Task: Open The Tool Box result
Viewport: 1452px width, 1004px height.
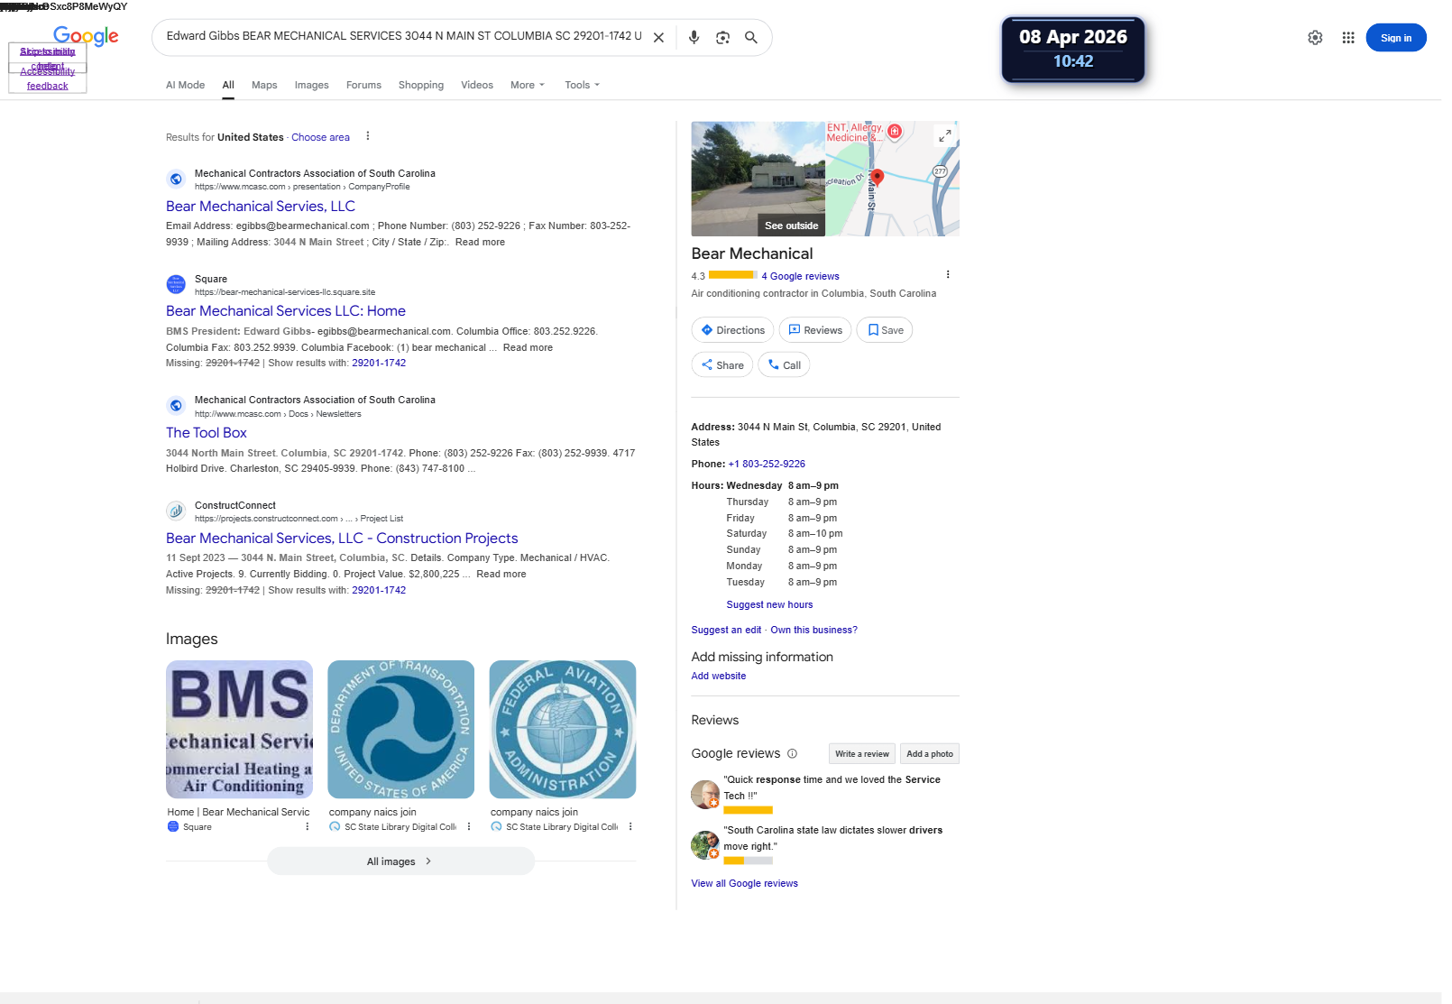Action: [x=207, y=433]
